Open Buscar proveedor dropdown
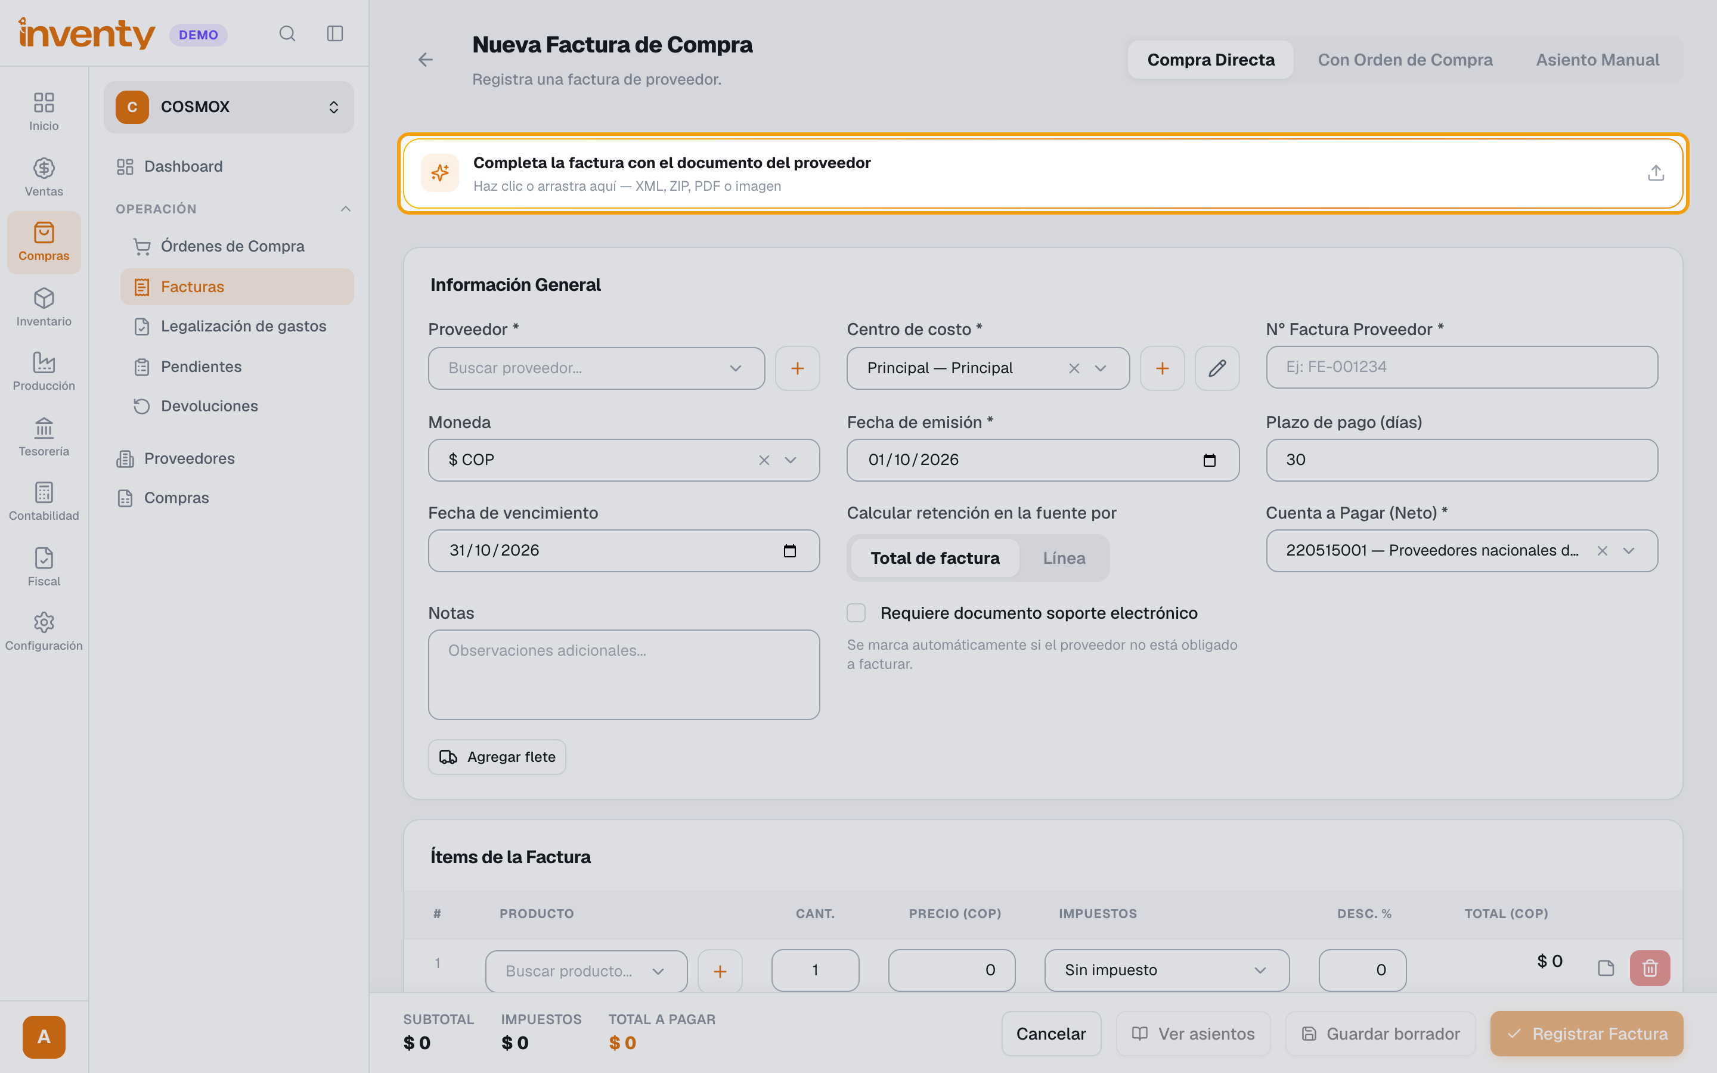The width and height of the screenshot is (1717, 1073). (596, 368)
